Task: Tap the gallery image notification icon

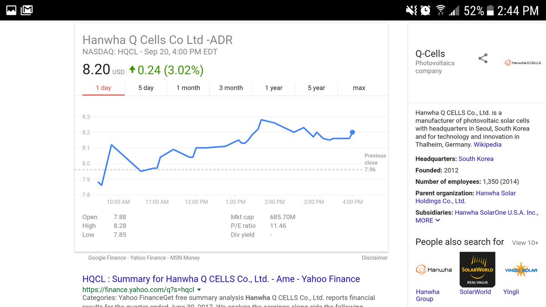Action: point(11,10)
